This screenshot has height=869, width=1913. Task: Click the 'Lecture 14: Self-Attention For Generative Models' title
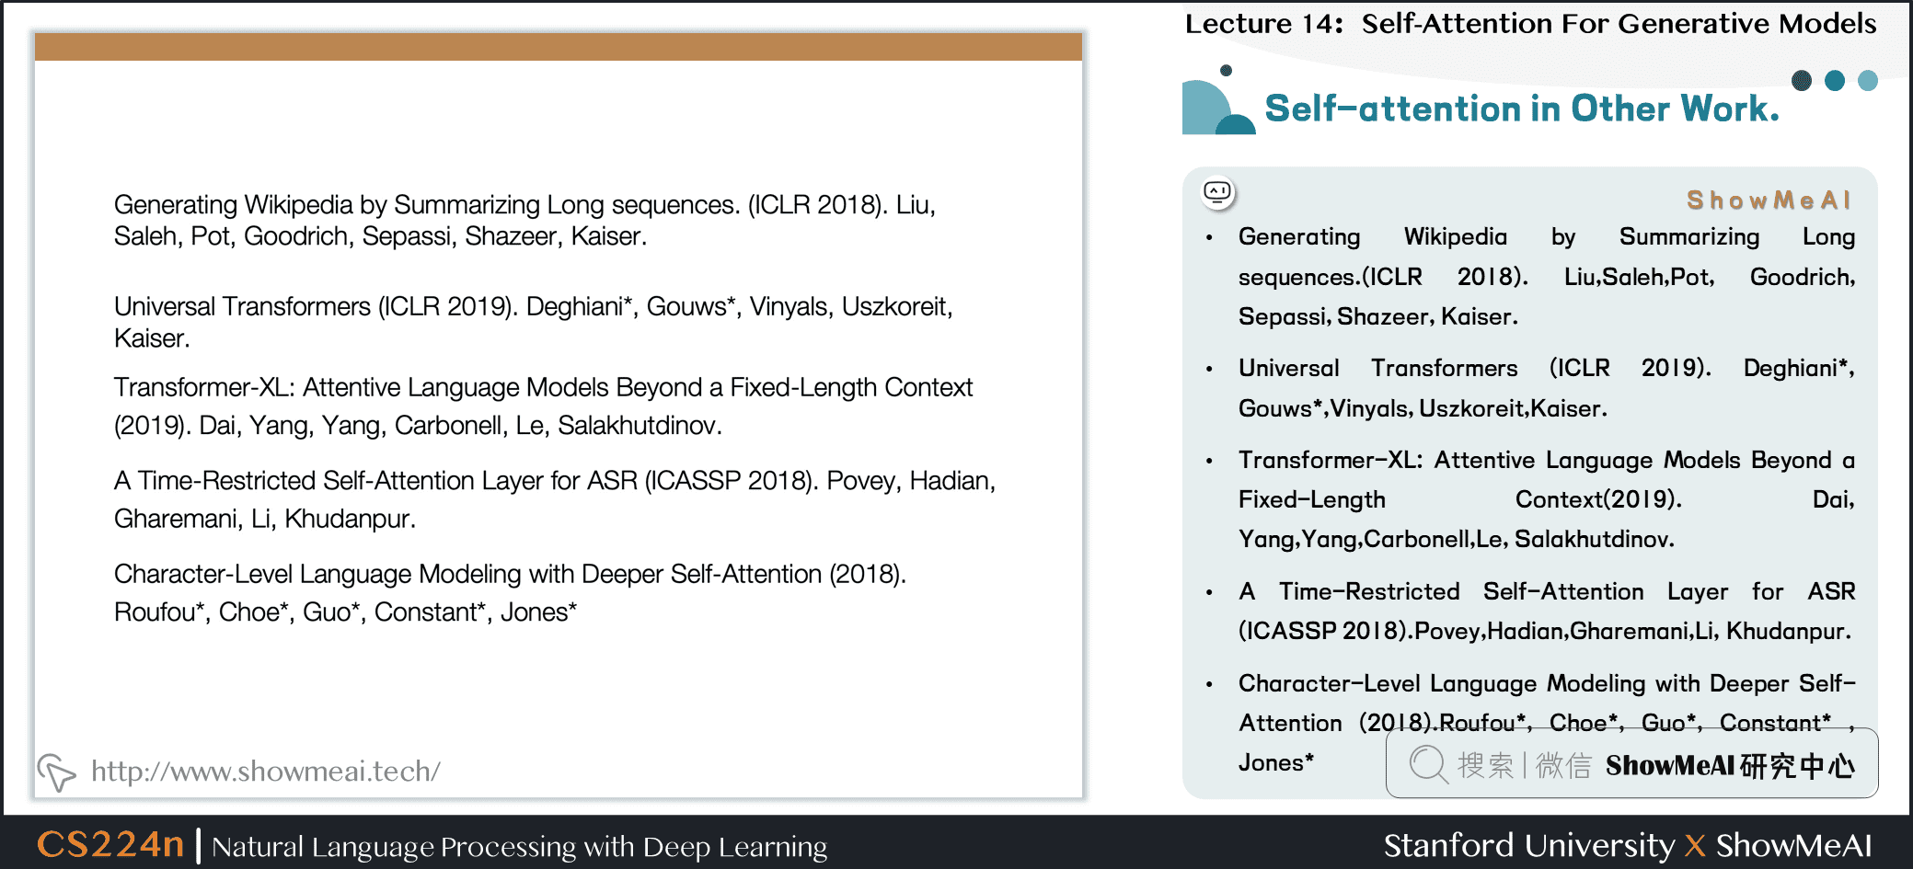(x=1530, y=23)
